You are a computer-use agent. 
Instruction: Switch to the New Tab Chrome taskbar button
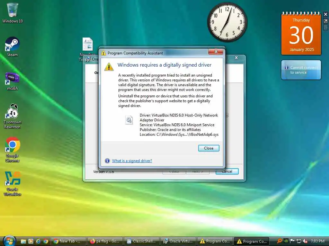click(69, 241)
